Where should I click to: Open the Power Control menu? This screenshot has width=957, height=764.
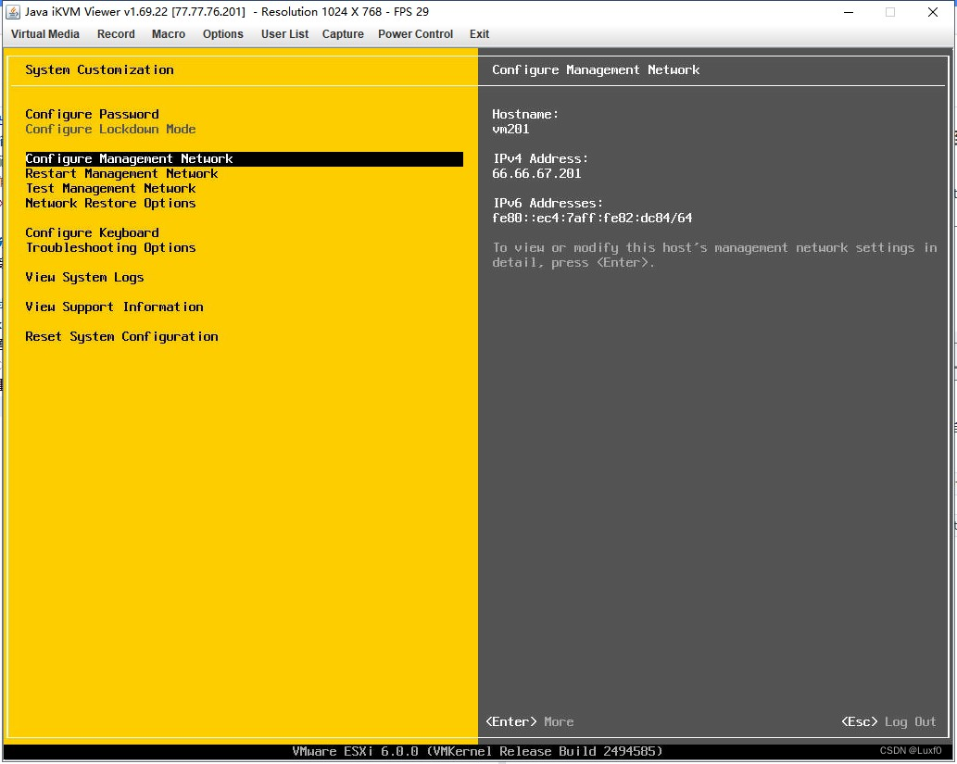(415, 34)
